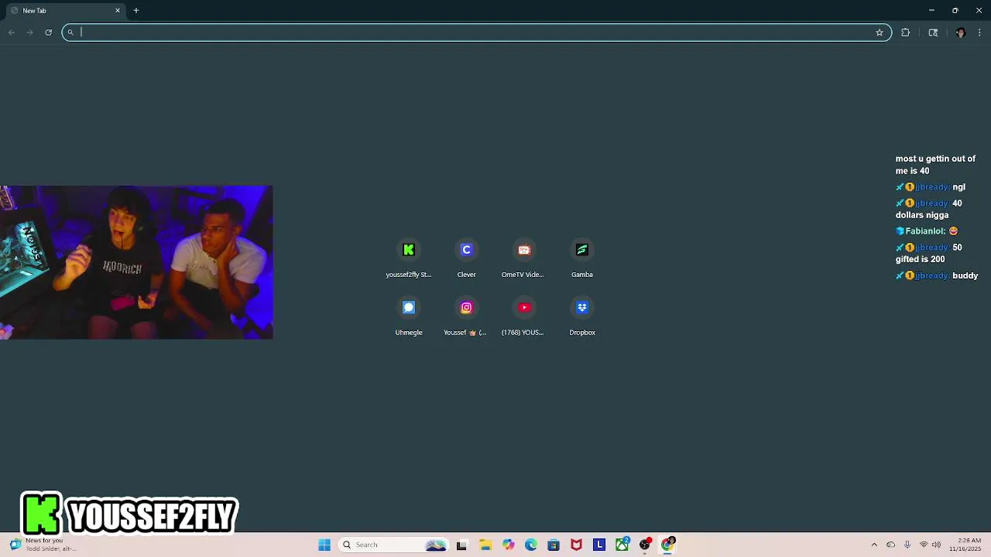Image resolution: width=991 pixels, height=557 pixels.
Task: Click the search magnifier in address bar
Action: [70, 32]
